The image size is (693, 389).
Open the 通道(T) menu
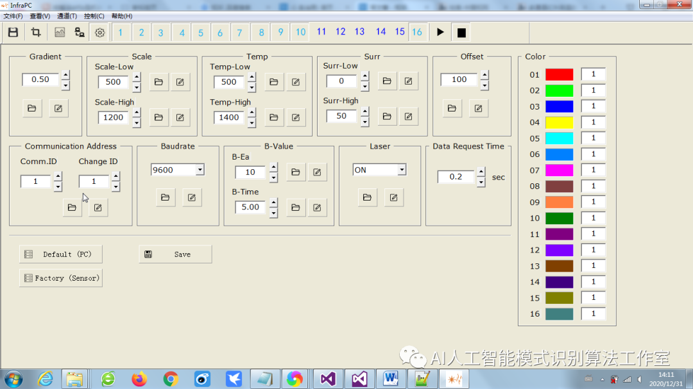click(67, 16)
